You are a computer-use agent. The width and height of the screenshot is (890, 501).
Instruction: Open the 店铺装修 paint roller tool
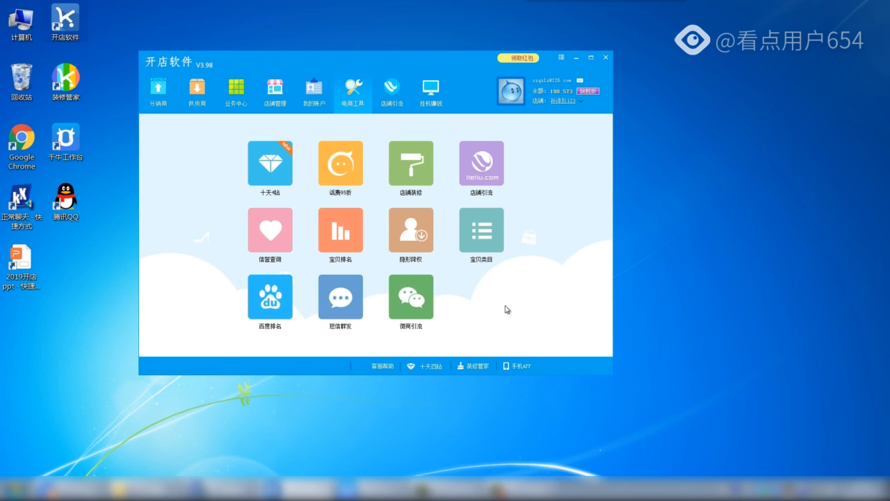(410, 164)
